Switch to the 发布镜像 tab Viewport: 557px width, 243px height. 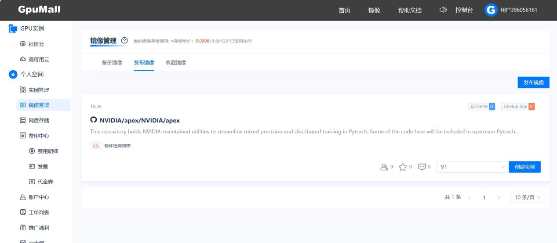pos(144,62)
